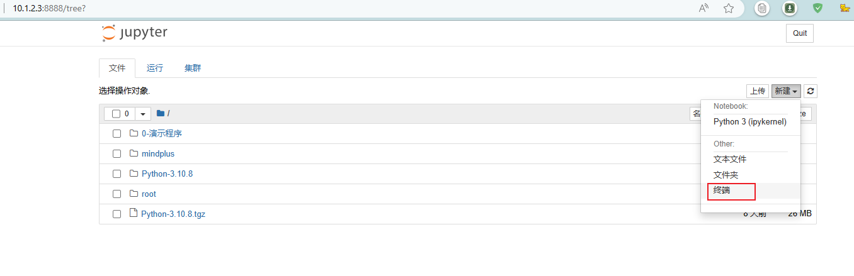Click the clipboard extension icon

(x=762, y=8)
